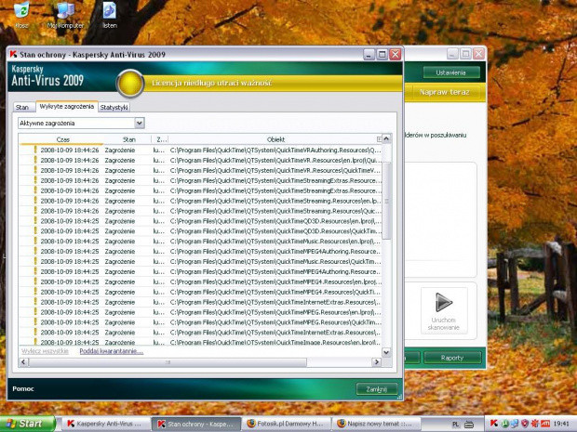Click the Poddaj kwarantannie... link
The width and height of the screenshot is (577, 432).
pyautogui.click(x=112, y=351)
